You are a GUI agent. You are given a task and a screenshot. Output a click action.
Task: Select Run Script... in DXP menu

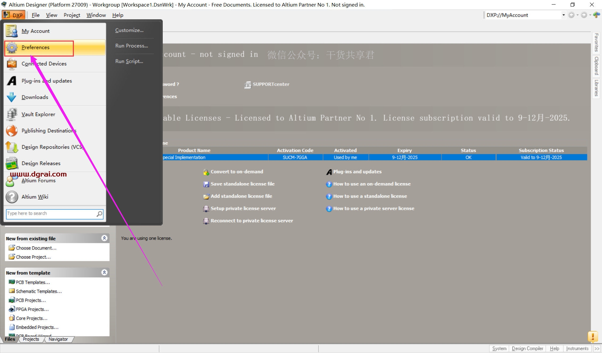click(x=129, y=61)
